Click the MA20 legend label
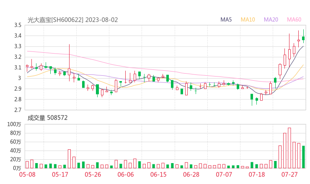Screen dimensions: 310x184 tap(271, 20)
